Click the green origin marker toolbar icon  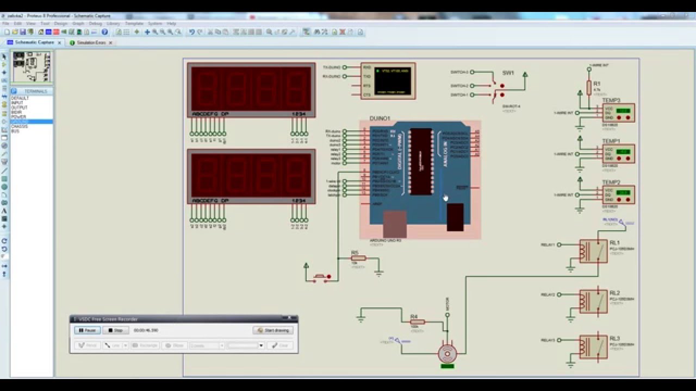click(136, 32)
